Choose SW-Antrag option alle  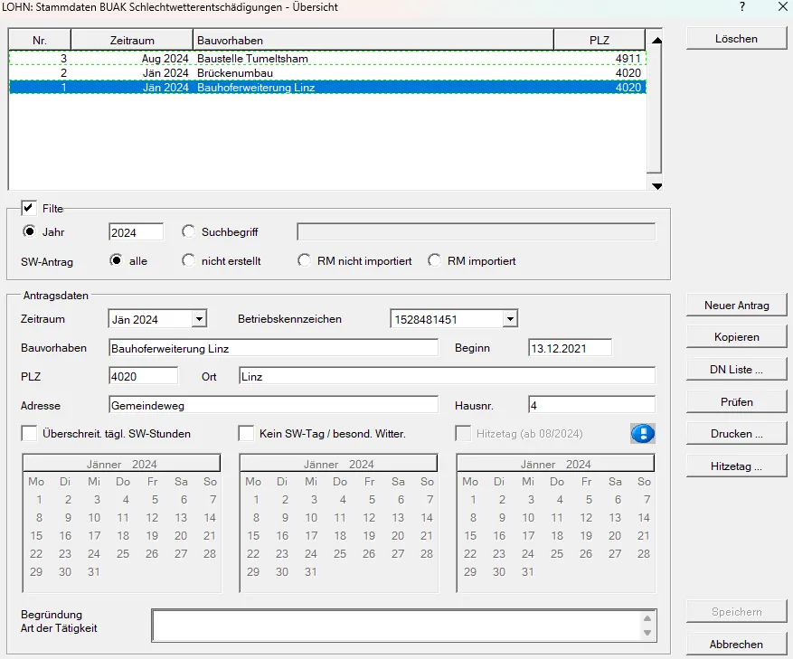pyautogui.click(x=117, y=260)
